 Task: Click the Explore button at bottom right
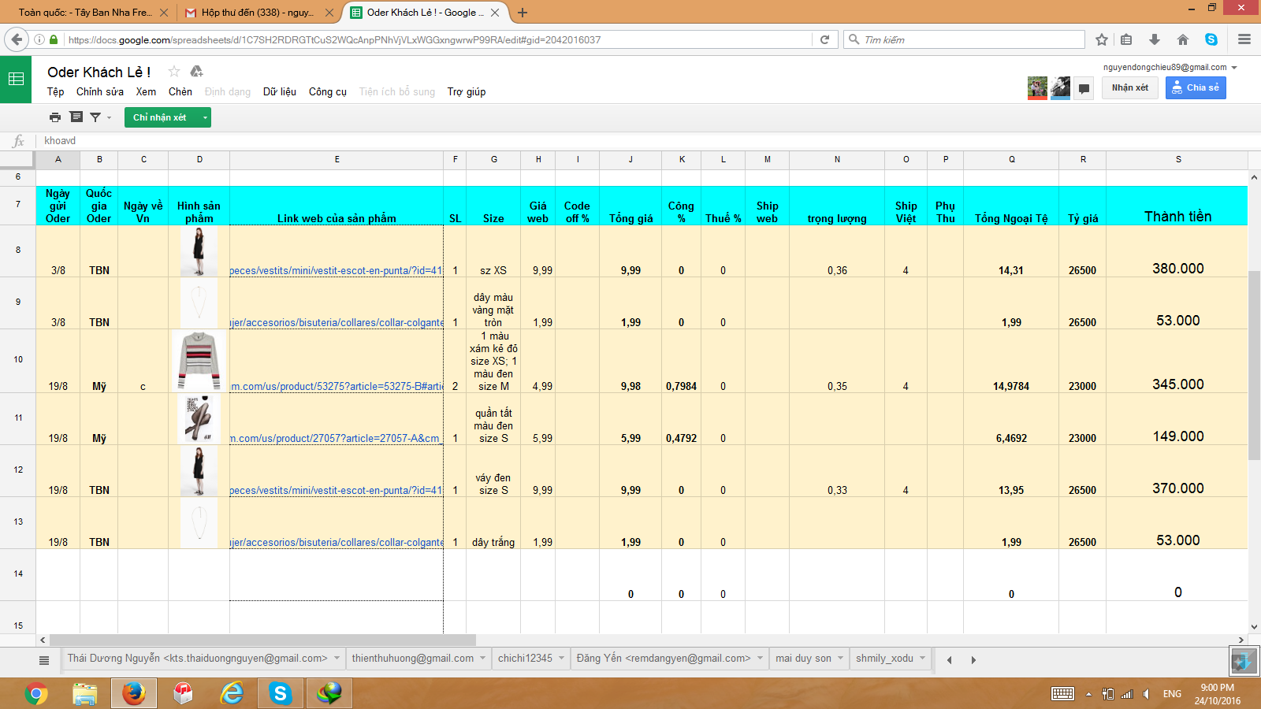coord(1243,660)
